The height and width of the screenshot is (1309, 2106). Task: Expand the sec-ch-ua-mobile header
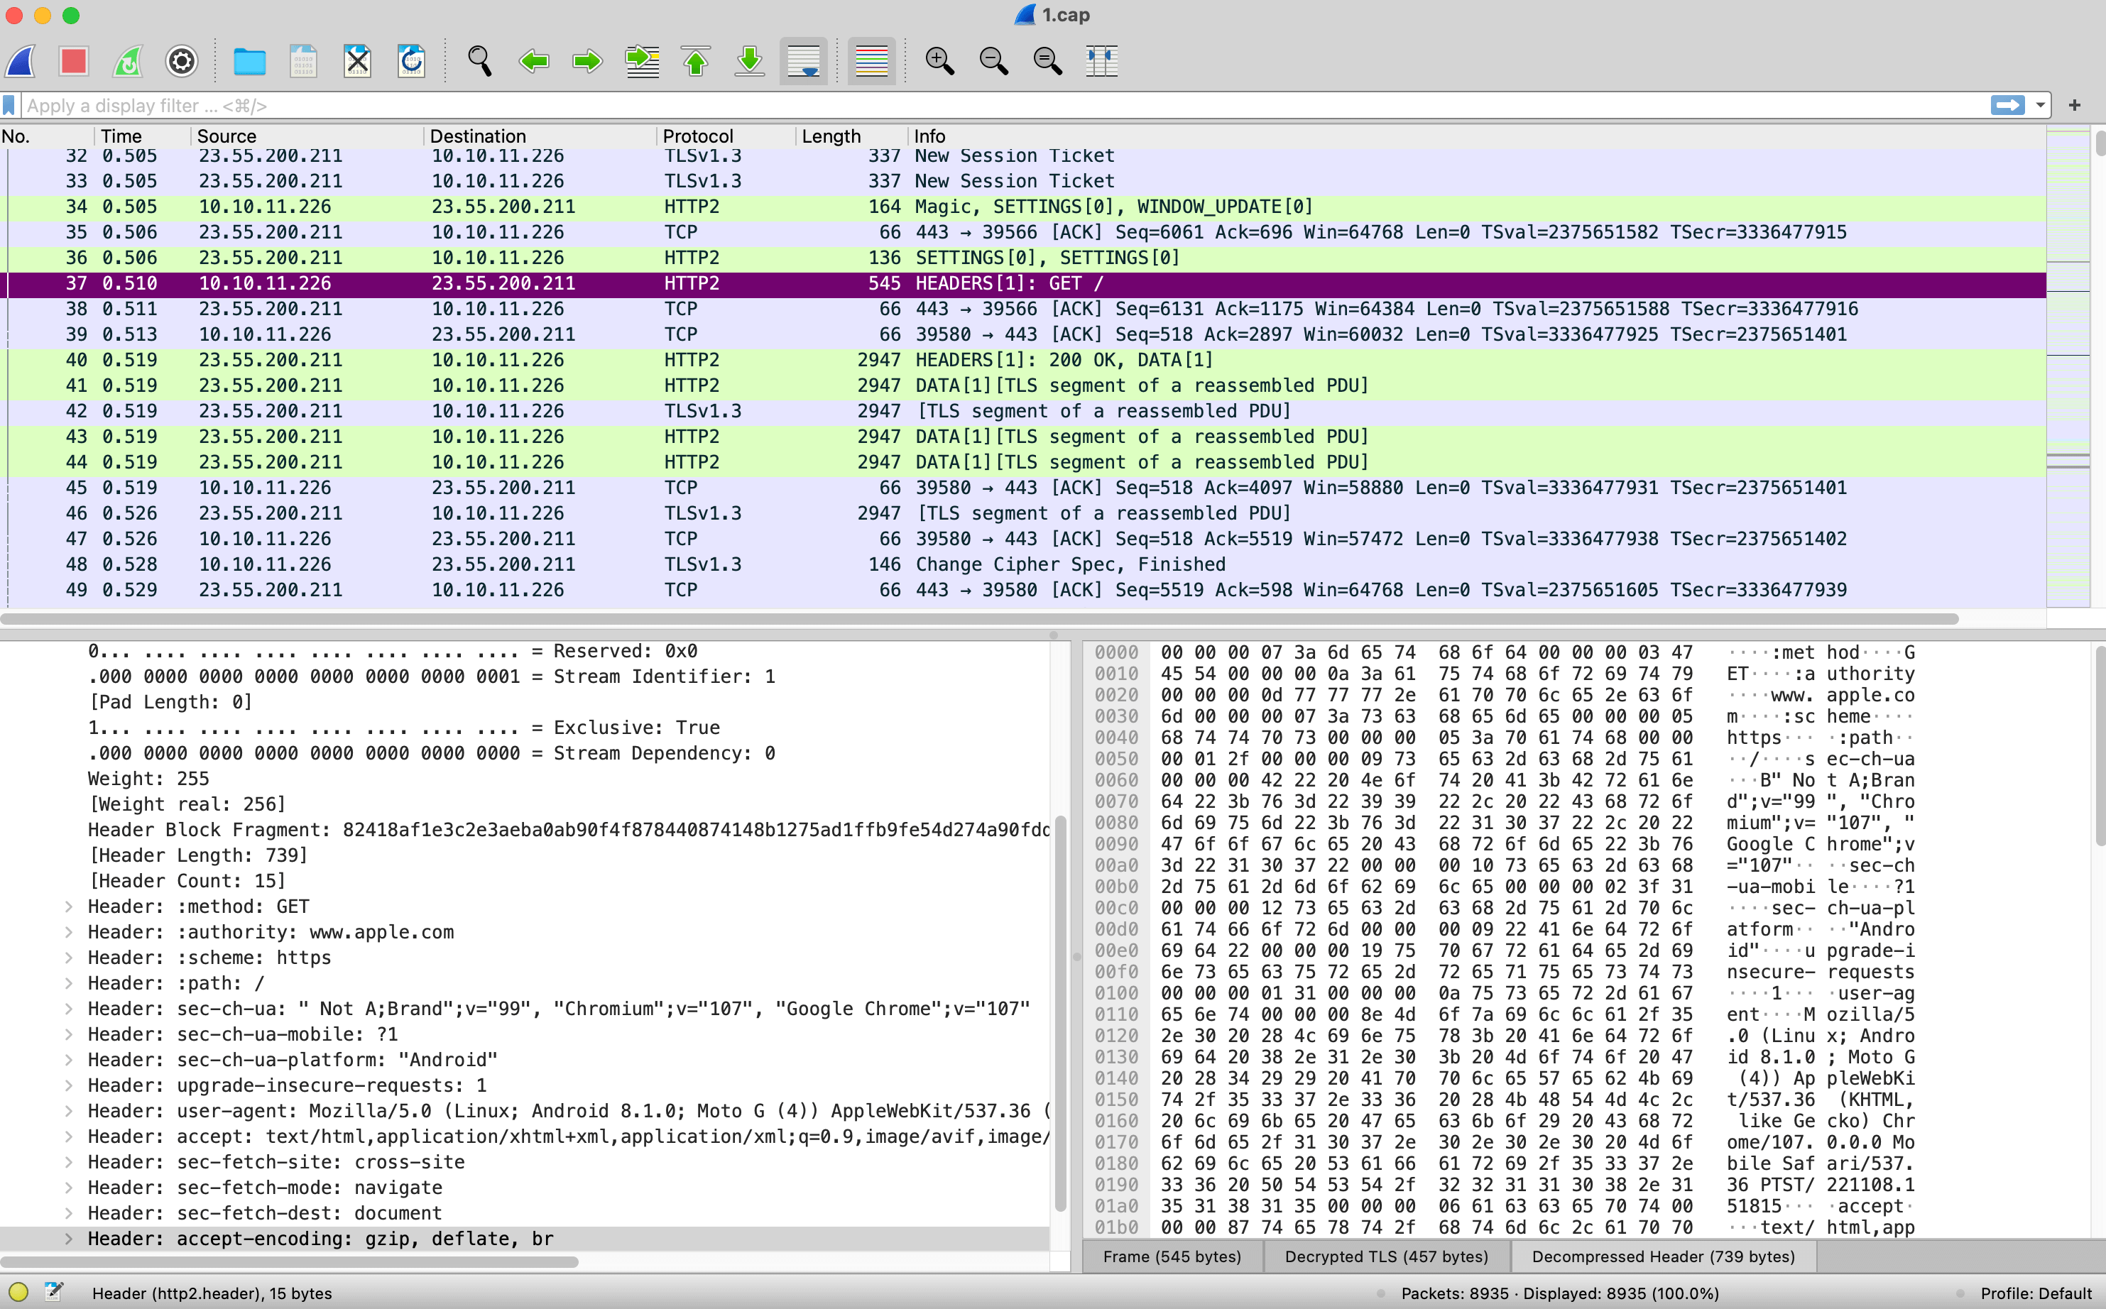pos(68,1034)
